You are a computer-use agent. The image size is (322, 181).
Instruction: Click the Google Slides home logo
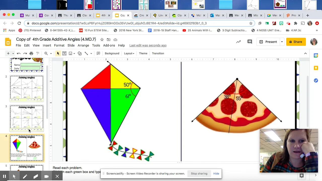point(8,42)
